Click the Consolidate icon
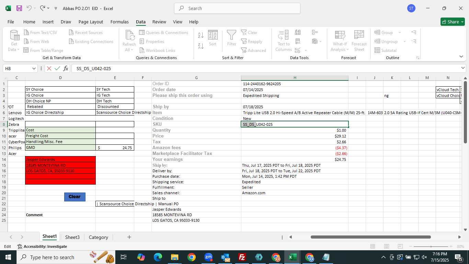Image resolution: width=469 pixels, height=264 pixels. 315,32
